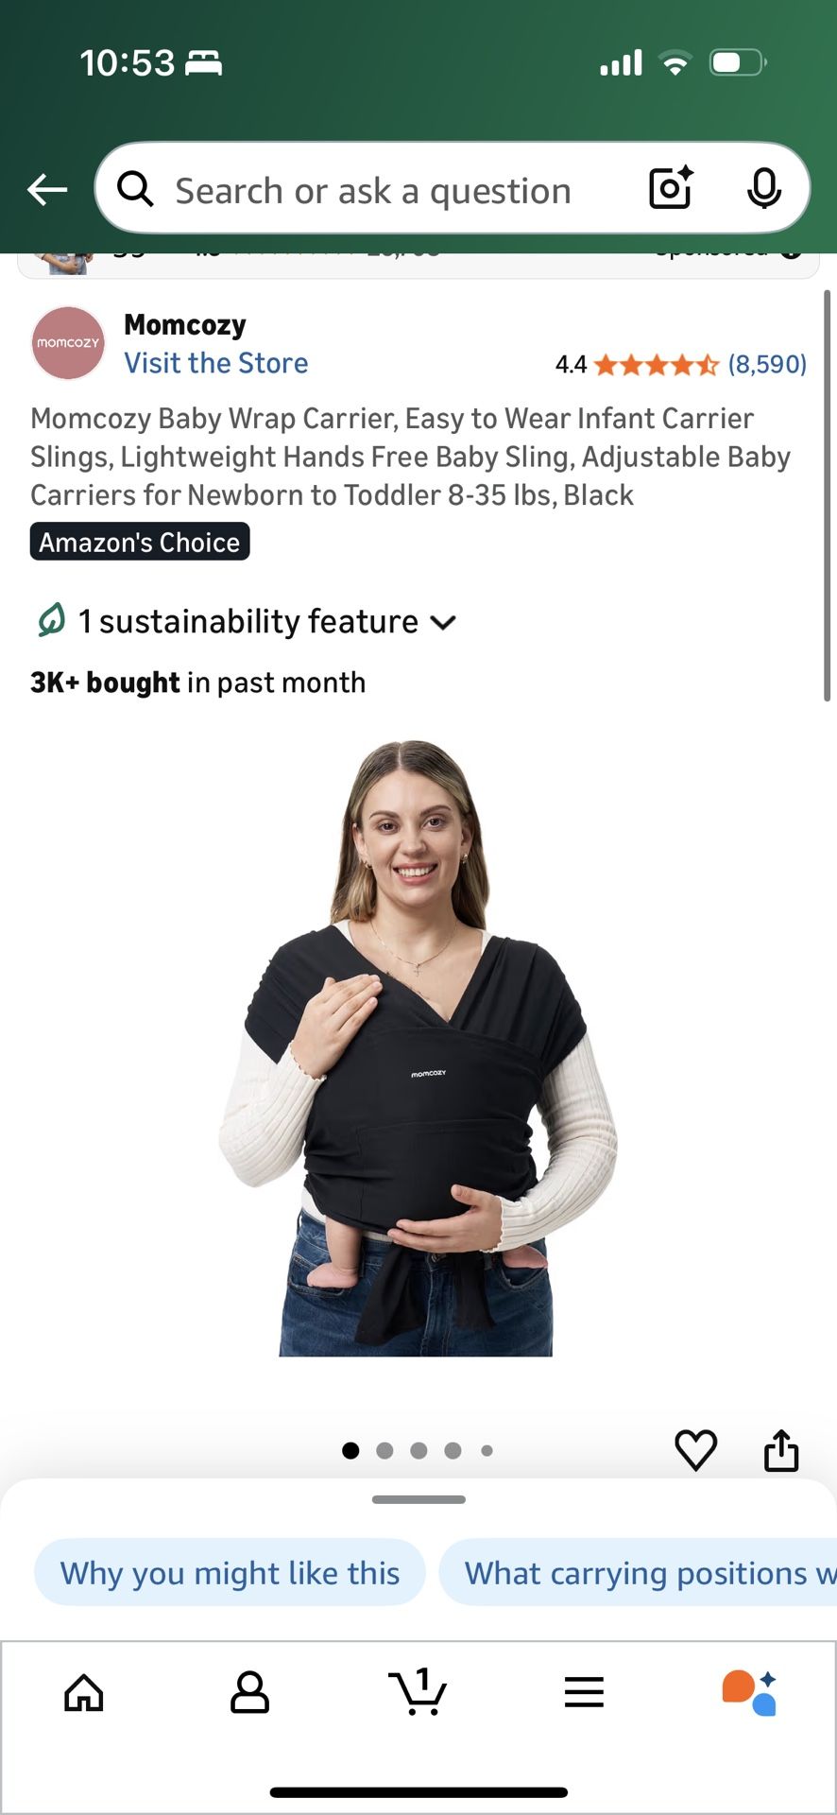Open the 8,590 customer reviews
The image size is (837, 1815).
pyautogui.click(x=766, y=364)
